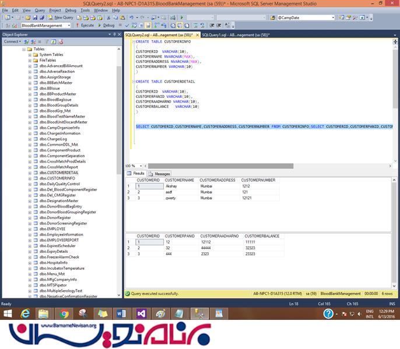Launch Google Chrome from the taskbar
Image resolution: width=400 pixels, height=349 pixels.
click(x=64, y=314)
